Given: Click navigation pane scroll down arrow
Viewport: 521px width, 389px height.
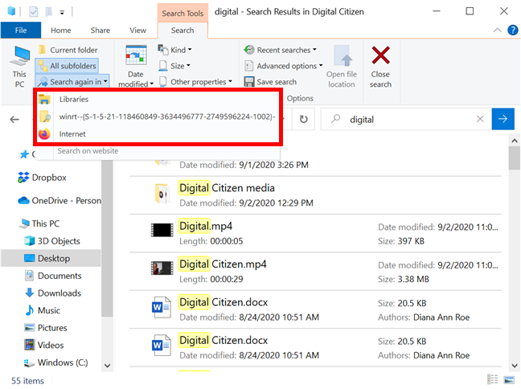Looking at the screenshot, I should [107, 366].
